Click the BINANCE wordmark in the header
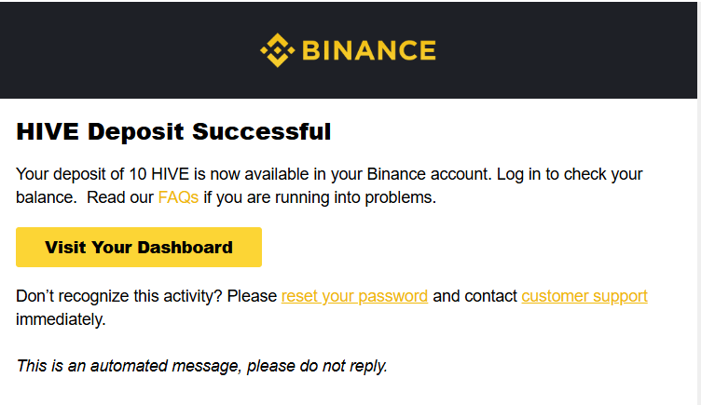The image size is (701, 405). pos(369,50)
